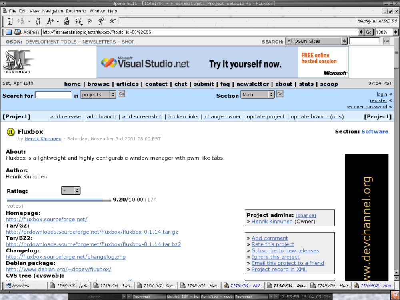Screen dimensions: 400x300
Task: Click the UkrNet ISP taskbar window button
Action: 183,296
